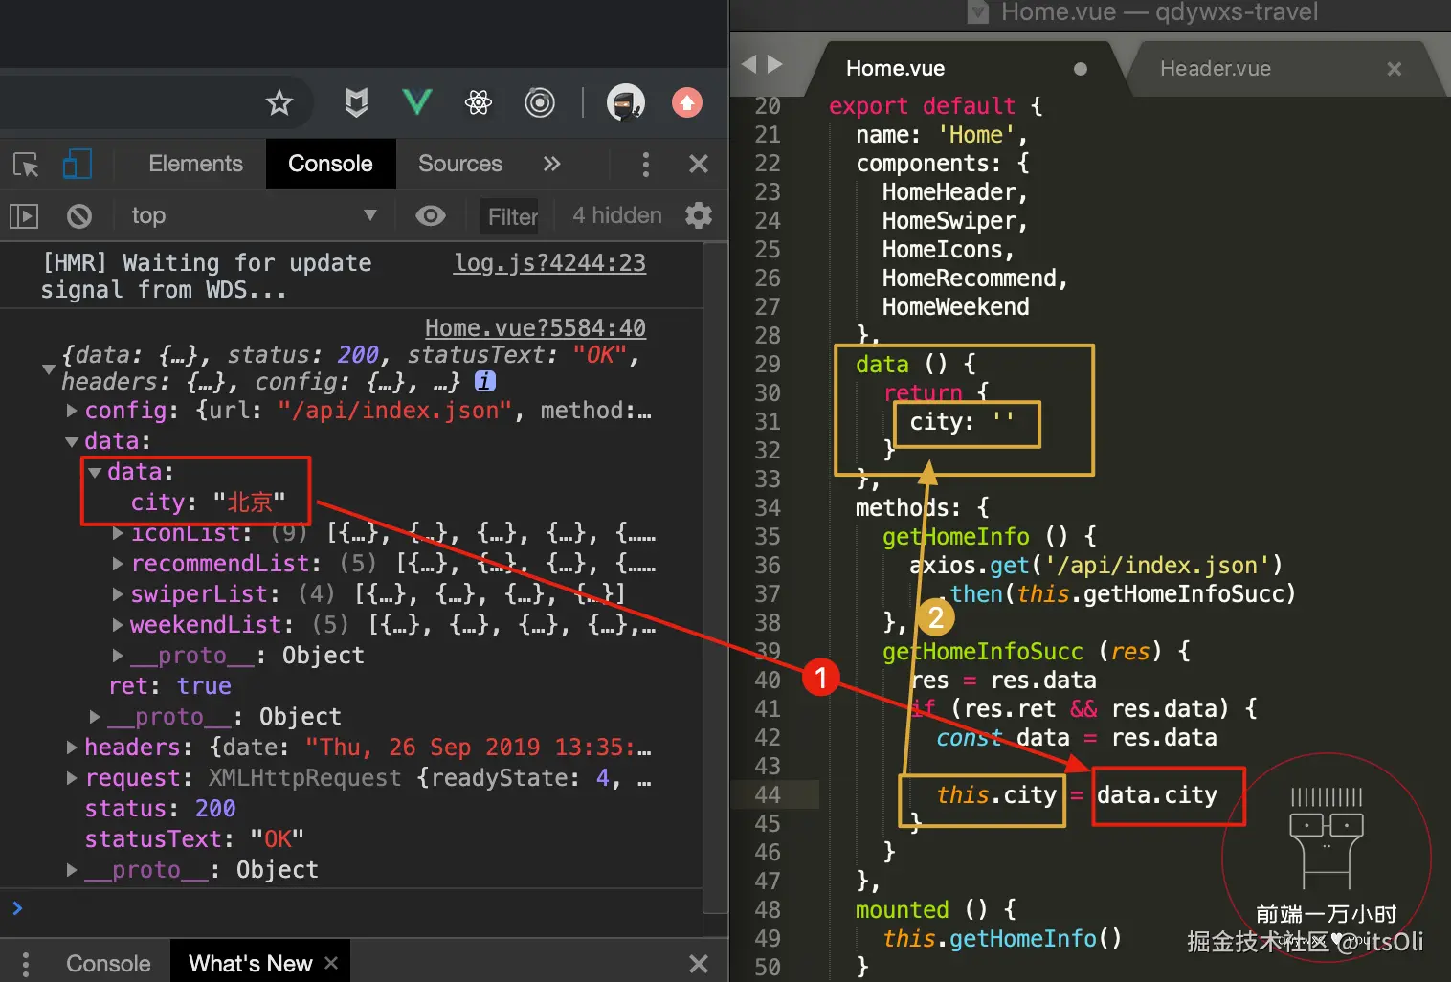This screenshot has height=982, width=1451.
Task: Switch to the Sources tab
Action: click(x=459, y=164)
